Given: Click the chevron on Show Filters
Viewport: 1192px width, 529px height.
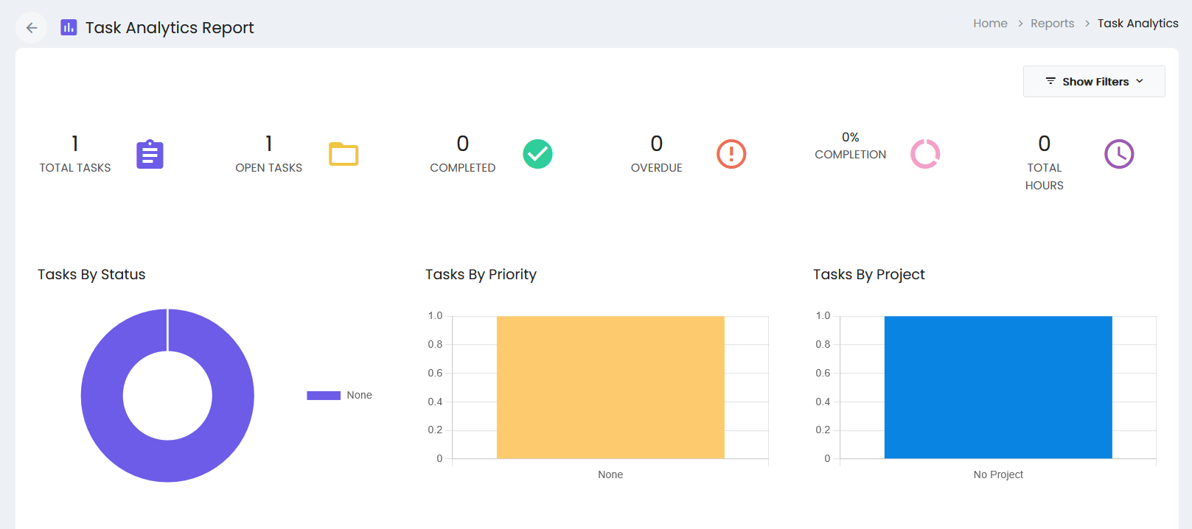Looking at the screenshot, I should click(1140, 81).
